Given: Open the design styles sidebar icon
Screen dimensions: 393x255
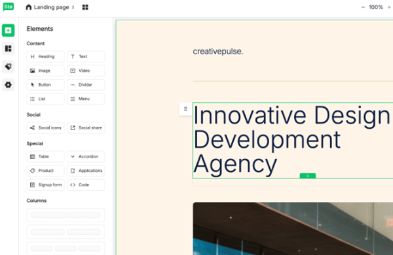Looking at the screenshot, I should pyautogui.click(x=9, y=67).
